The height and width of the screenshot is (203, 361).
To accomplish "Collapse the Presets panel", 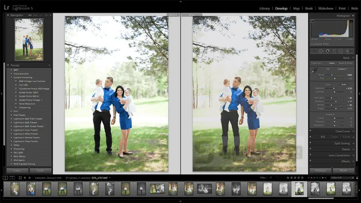I will pyautogui.click(x=8, y=66).
